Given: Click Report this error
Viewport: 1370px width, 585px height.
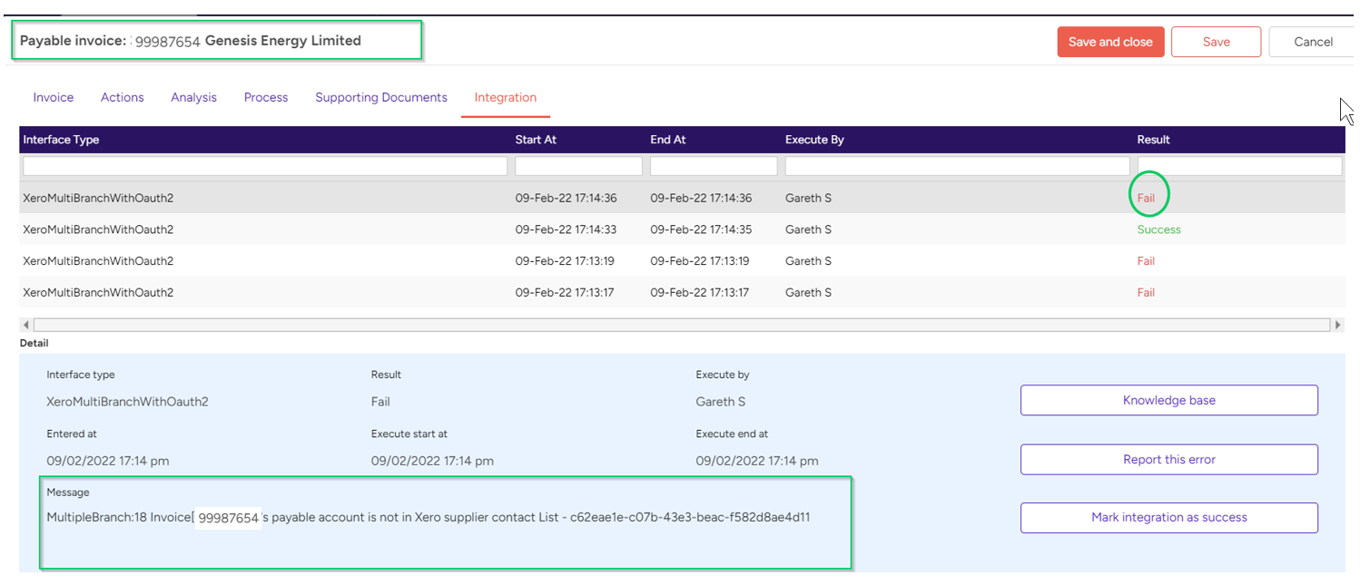Looking at the screenshot, I should (x=1168, y=459).
